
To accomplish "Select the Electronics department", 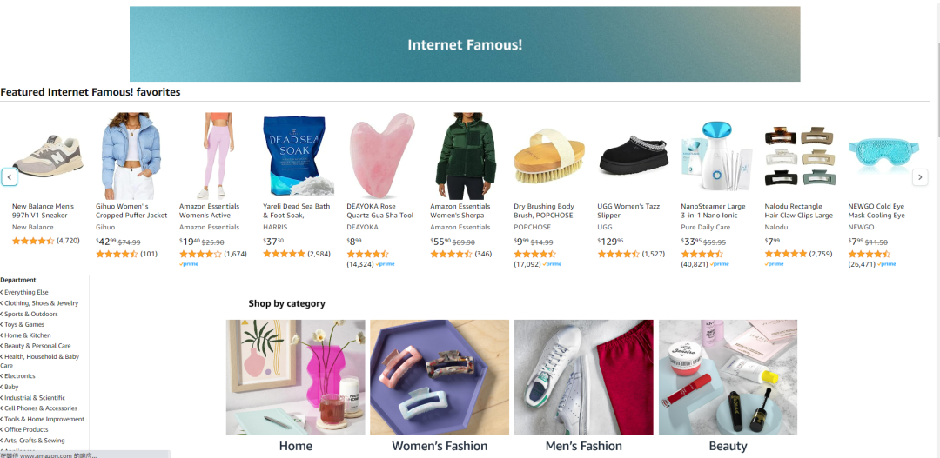I will point(20,376).
